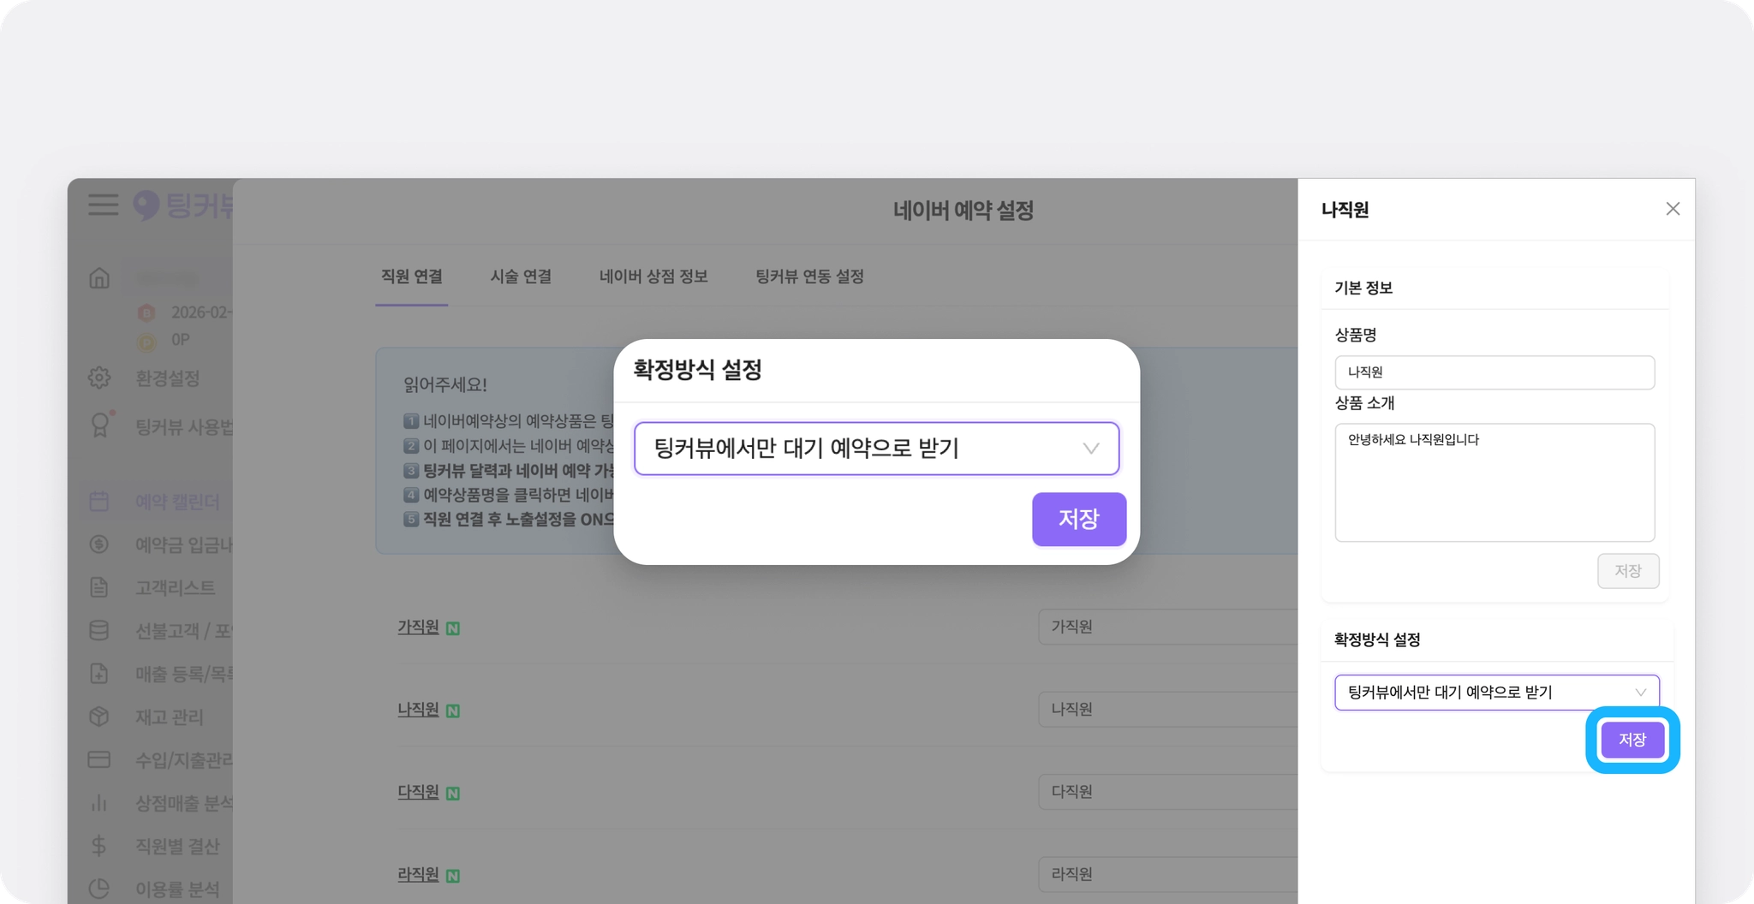The image size is (1754, 904).
Task: Click the purple 저장 button in 나직원 panel
Action: [x=1632, y=740]
